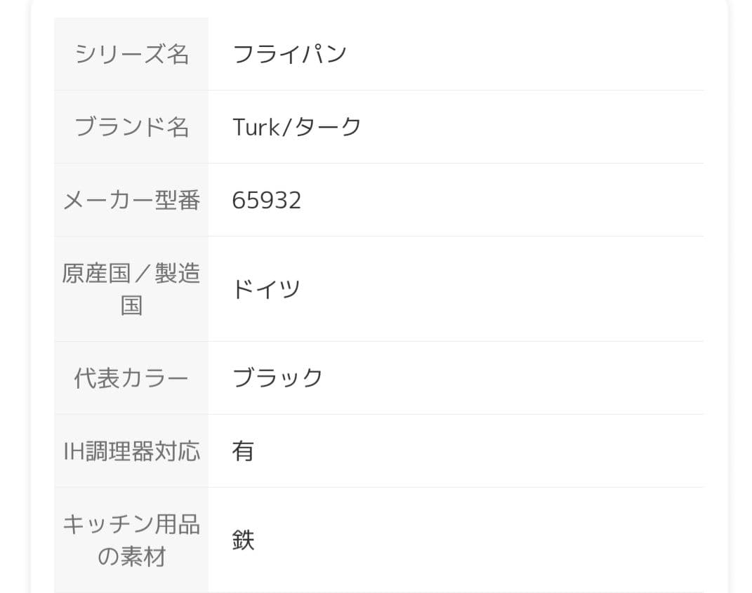Click the letters IH in the label
This screenshot has width=752, height=593.
pos(74,451)
